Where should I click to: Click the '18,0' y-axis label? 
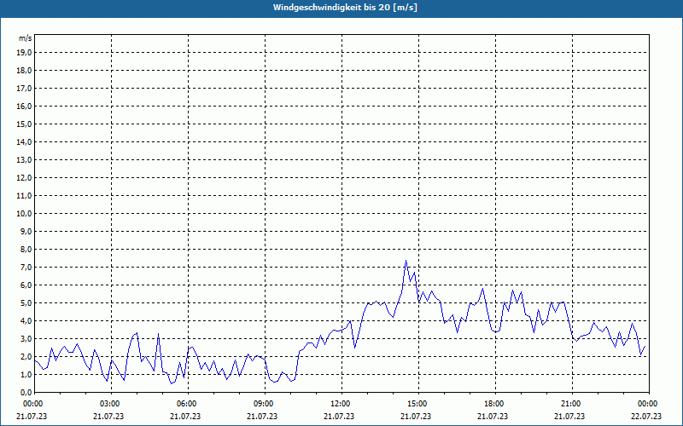tap(25, 71)
